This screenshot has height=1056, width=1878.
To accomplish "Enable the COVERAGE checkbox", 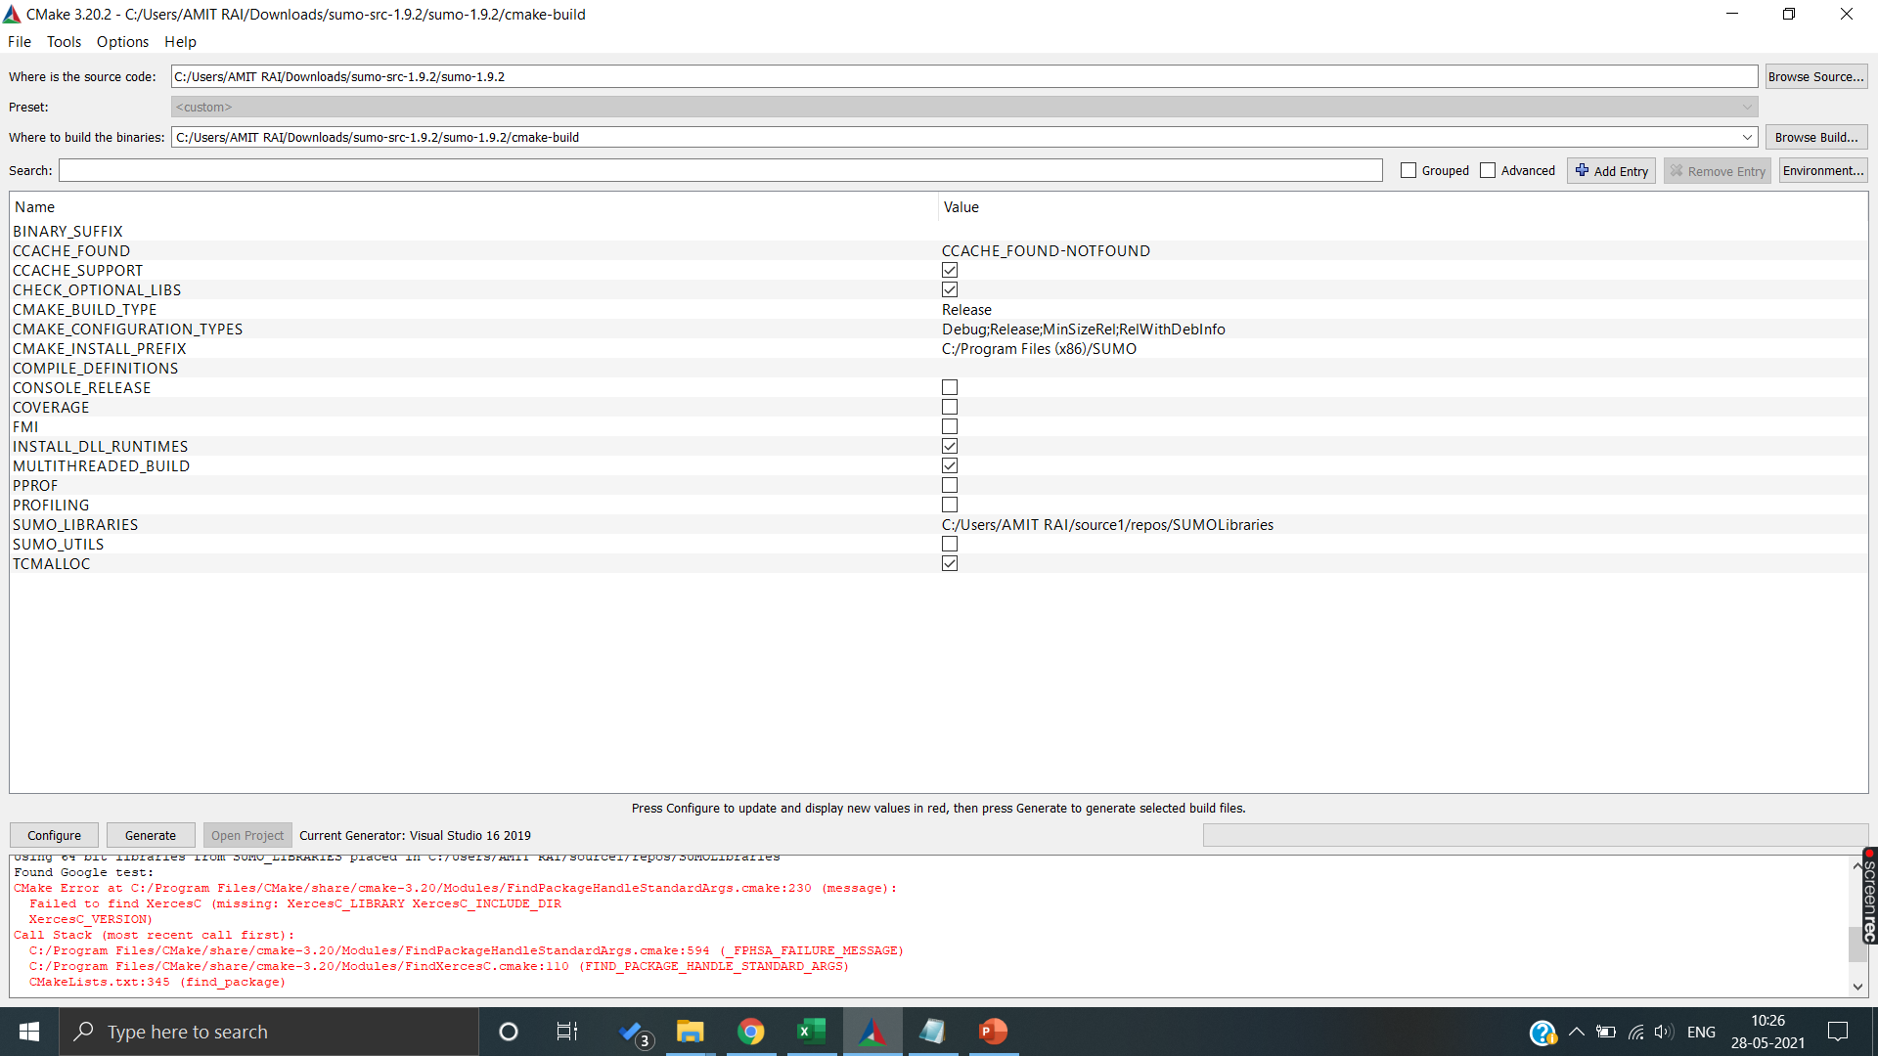I will pos(950,408).
